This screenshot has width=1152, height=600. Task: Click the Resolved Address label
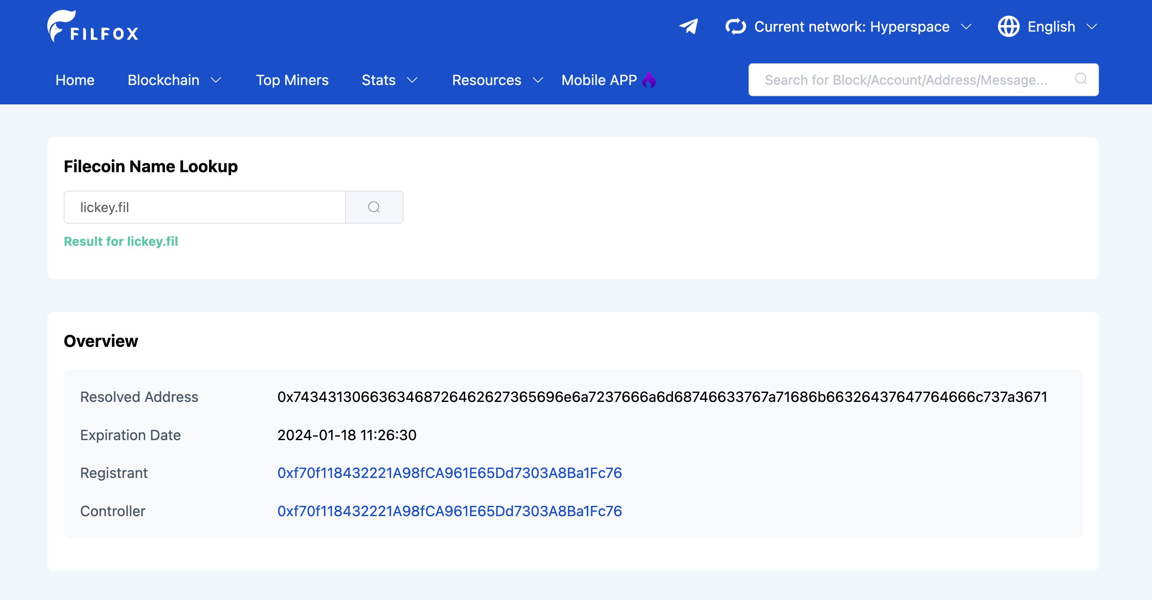coord(139,397)
